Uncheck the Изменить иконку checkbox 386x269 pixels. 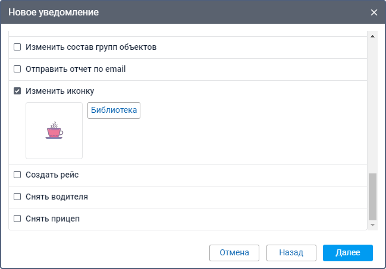17,91
